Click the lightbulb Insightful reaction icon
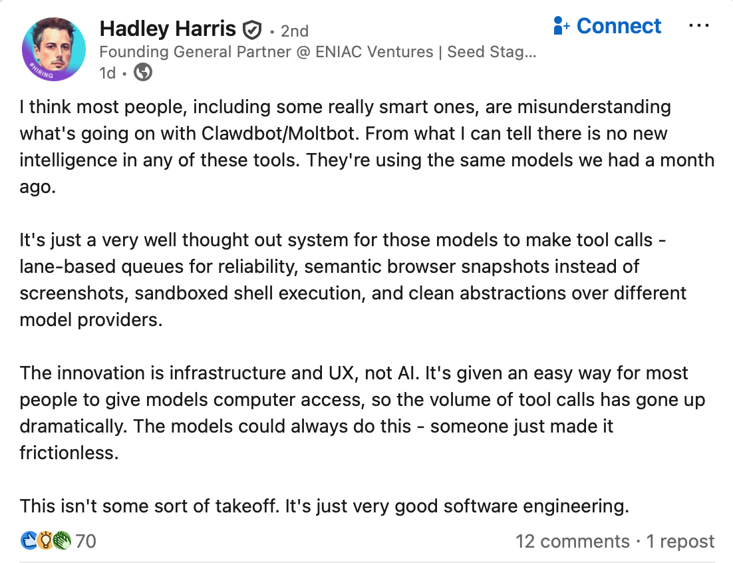Screen dimensions: 733x563 click(45, 541)
